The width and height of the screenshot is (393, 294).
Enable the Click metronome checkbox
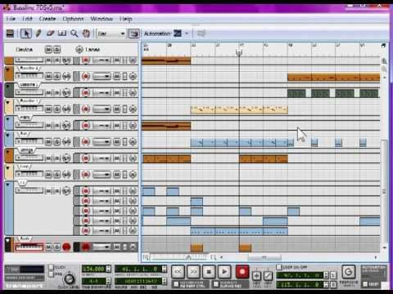coord(51,267)
